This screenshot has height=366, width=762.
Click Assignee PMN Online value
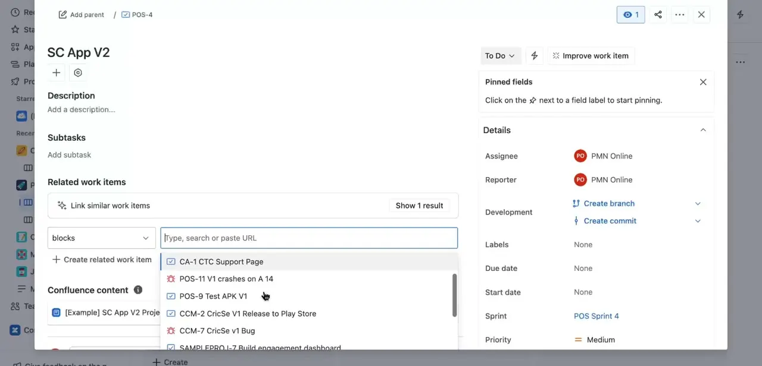coord(603,156)
